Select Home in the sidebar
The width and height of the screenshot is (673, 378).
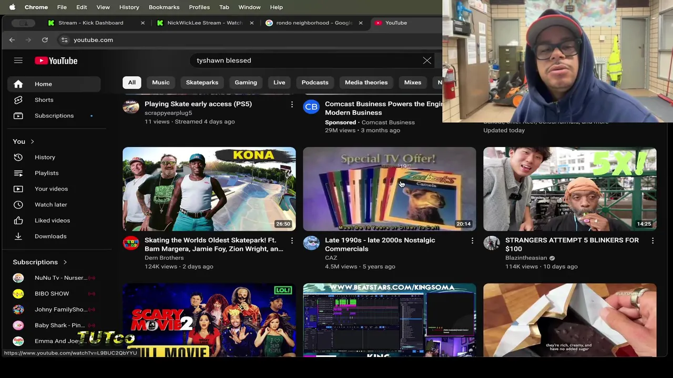coord(54,84)
